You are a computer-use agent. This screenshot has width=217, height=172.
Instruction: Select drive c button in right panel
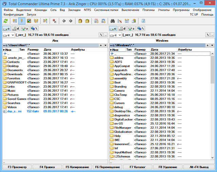pyautogui.click(x=114, y=29)
